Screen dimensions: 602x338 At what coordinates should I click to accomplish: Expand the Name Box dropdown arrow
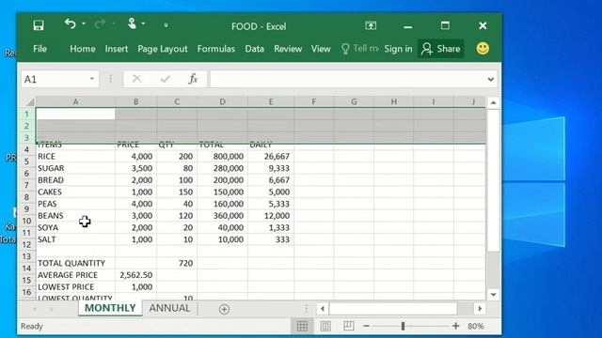pyautogui.click(x=92, y=79)
